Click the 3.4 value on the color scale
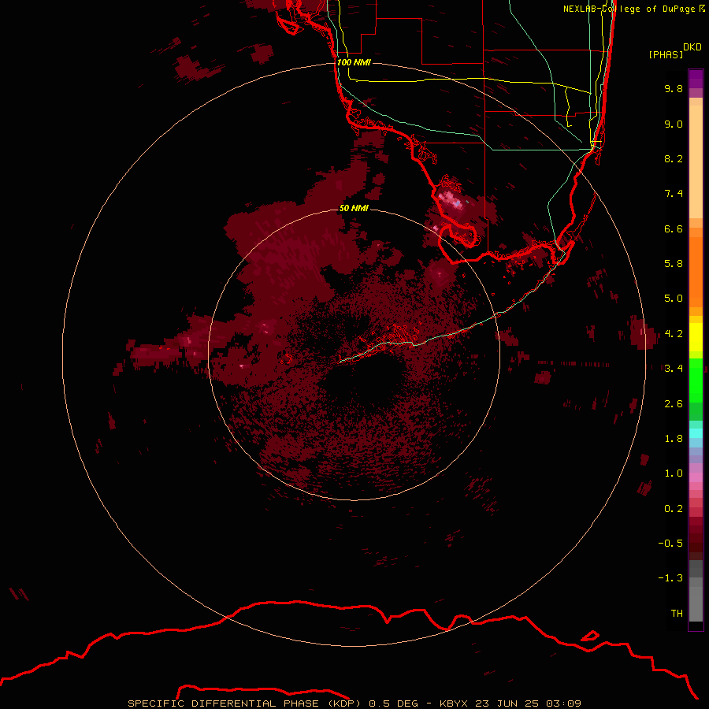The height and width of the screenshot is (709, 709). pos(674,369)
